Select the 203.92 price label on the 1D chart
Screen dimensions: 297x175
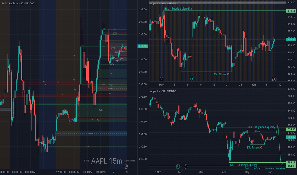coord(291,137)
